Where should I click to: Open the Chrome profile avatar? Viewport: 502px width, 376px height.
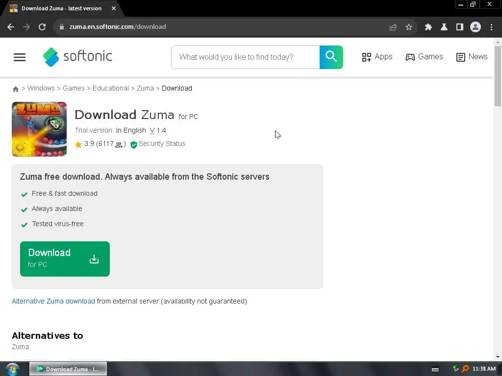pos(476,27)
